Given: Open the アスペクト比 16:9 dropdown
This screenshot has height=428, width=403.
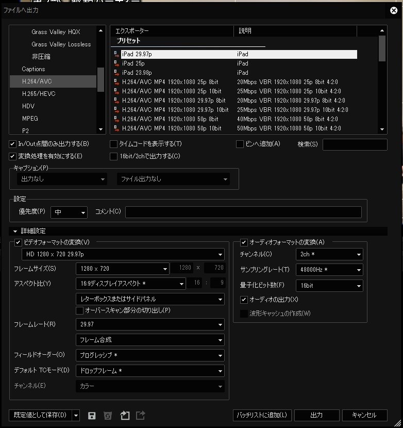Looking at the screenshot, I should click(x=131, y=284).
